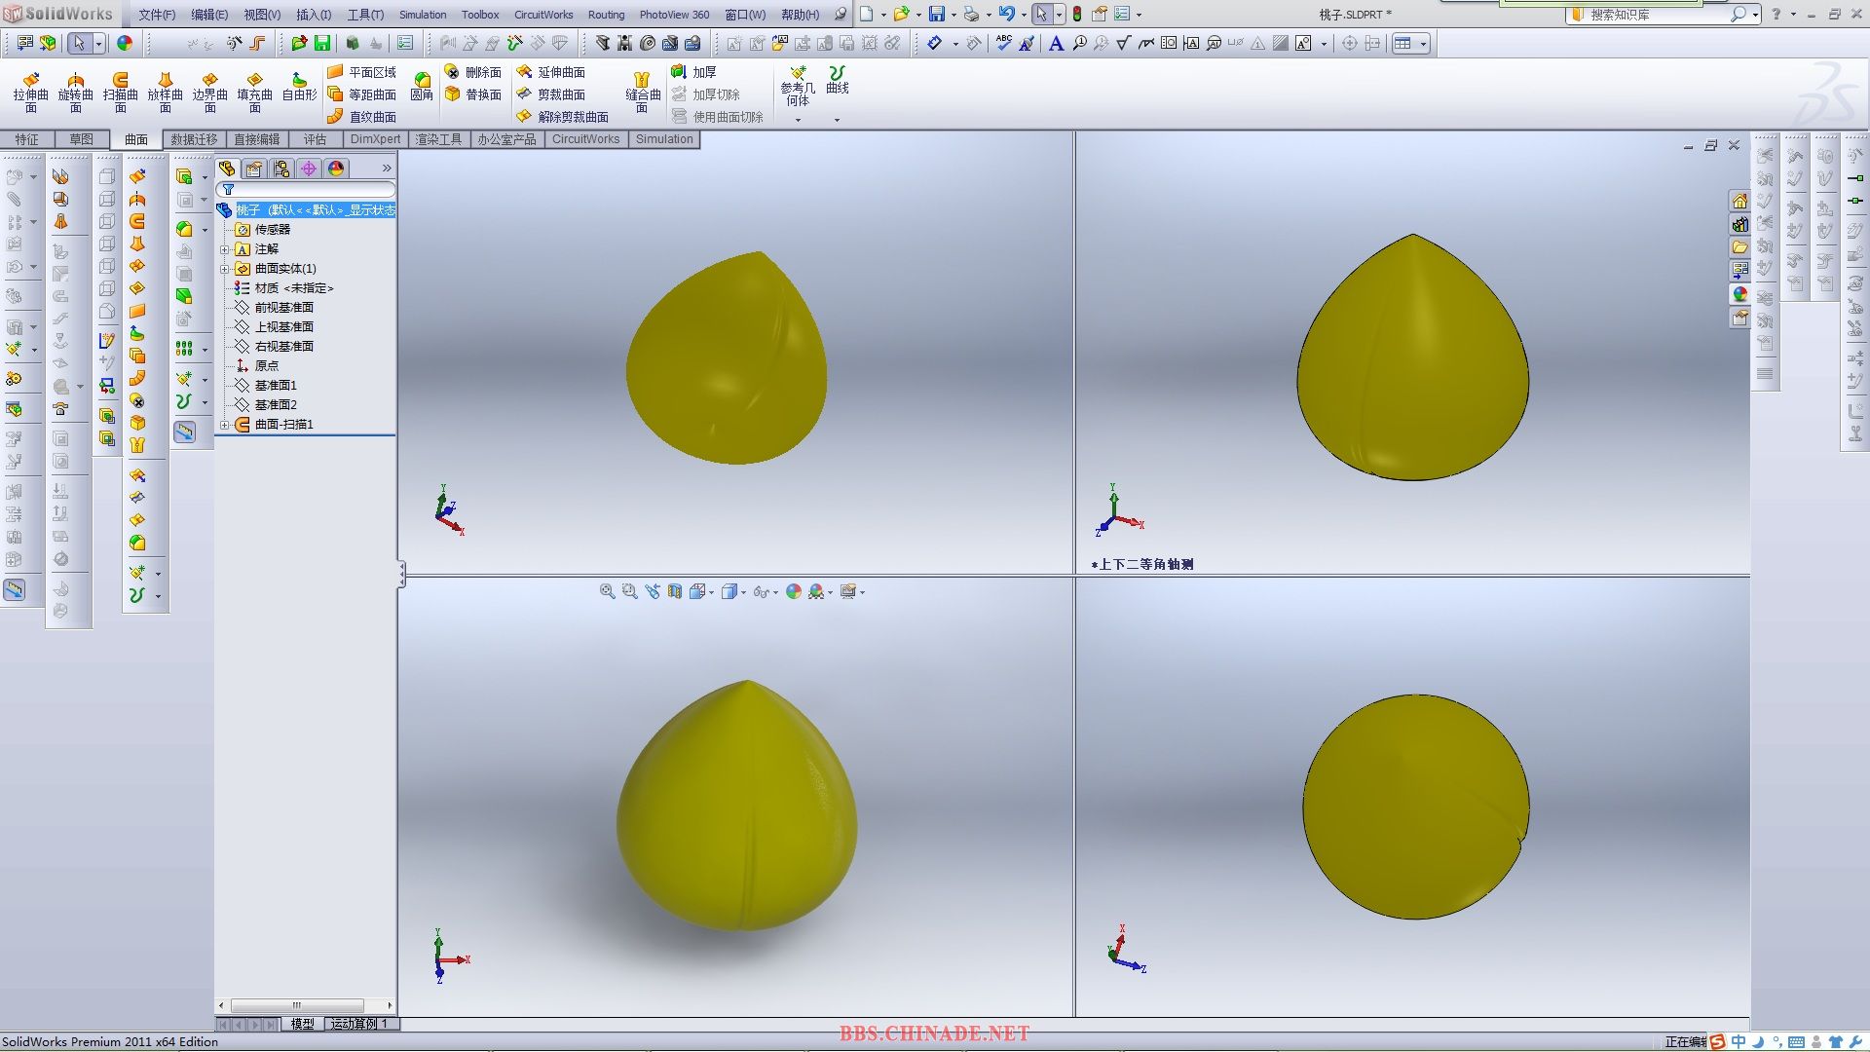Viewport: 1870px width, 1052px height.
Task: Open the 曲线 dropdown arrow
Action: 837,120
